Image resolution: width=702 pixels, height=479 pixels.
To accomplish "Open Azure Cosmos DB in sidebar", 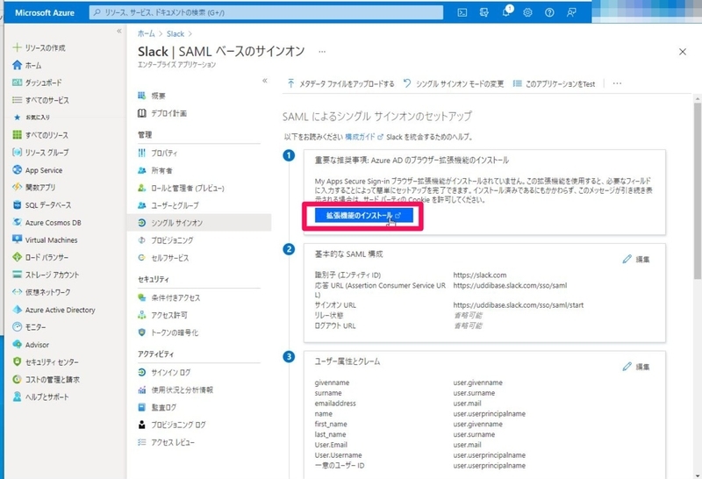I will pyautogui.click(x=47, y=223).
